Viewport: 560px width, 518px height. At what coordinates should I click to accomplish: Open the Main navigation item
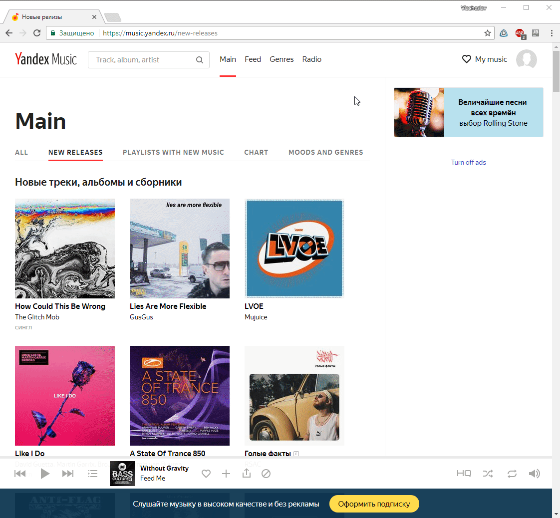[228, 59]
